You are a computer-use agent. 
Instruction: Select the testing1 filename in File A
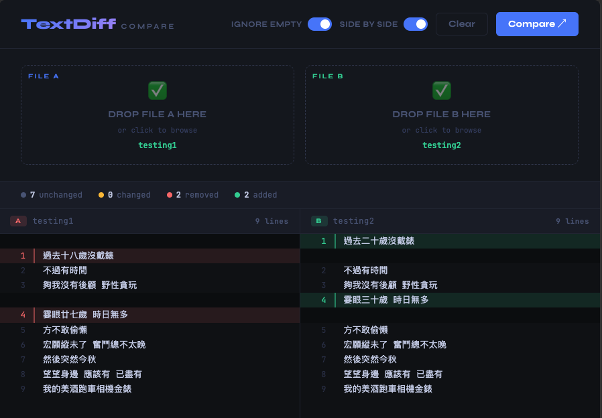(x=158, y=145)
